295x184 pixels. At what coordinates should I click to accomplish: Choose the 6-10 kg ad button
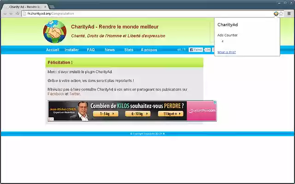click(x=138, y=114)
